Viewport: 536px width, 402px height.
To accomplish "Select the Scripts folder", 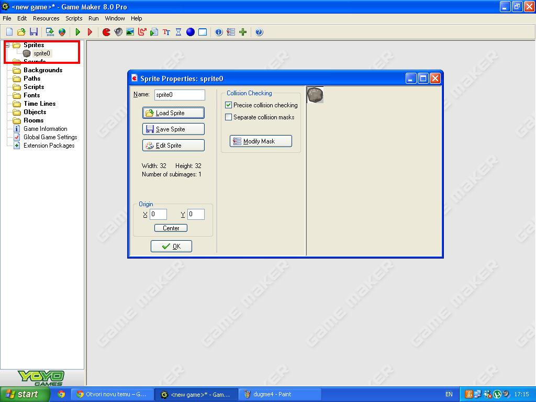I will [34, 87].
